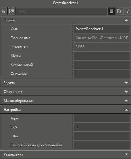
Task: Expand the Задача section arrow
Action: click(126, 83)
